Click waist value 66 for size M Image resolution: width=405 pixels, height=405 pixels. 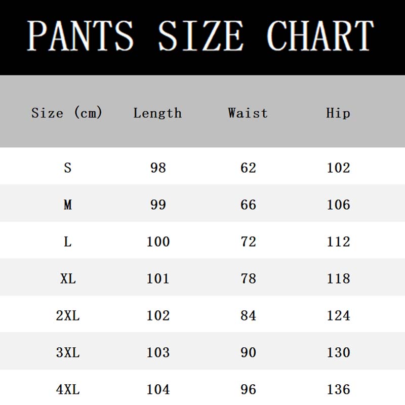pos(248,205)
